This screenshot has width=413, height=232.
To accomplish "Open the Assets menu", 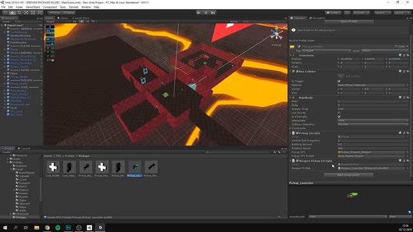I will pos(19,7).
